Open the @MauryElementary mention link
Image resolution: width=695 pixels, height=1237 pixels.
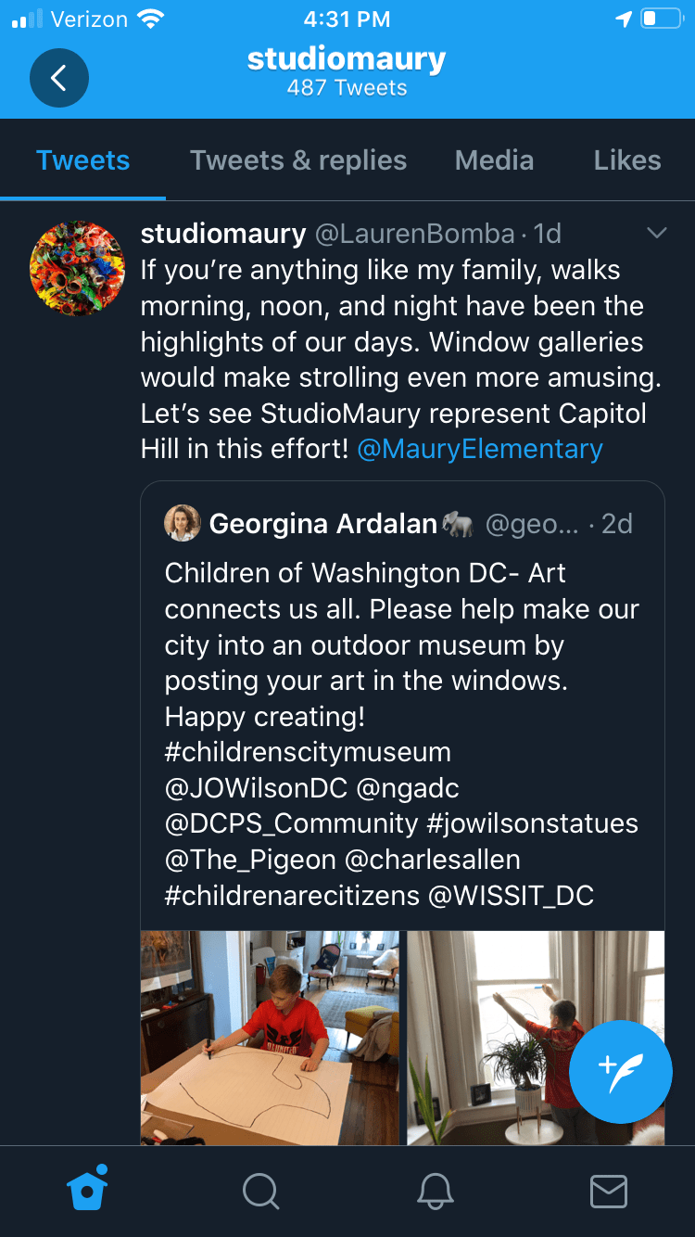[480, 449]
